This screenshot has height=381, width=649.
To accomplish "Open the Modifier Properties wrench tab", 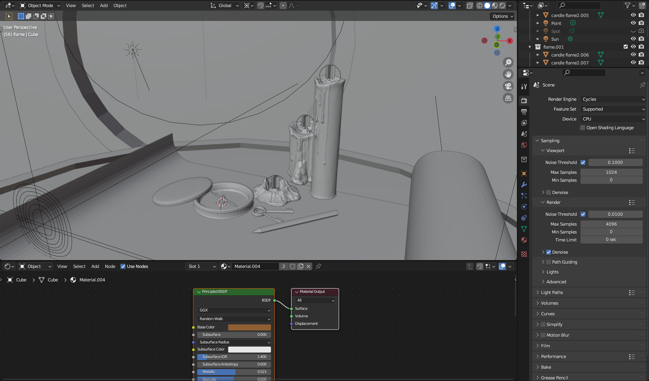I will [x=524, y=185].
